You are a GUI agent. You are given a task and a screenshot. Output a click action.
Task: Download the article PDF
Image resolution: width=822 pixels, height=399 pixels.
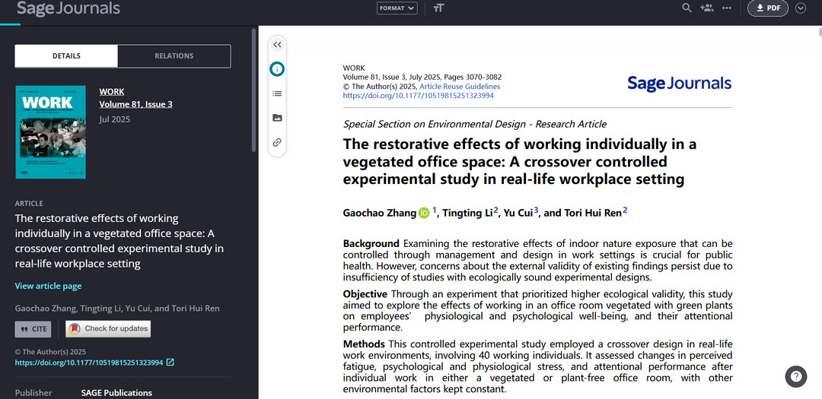pos(767,8)
